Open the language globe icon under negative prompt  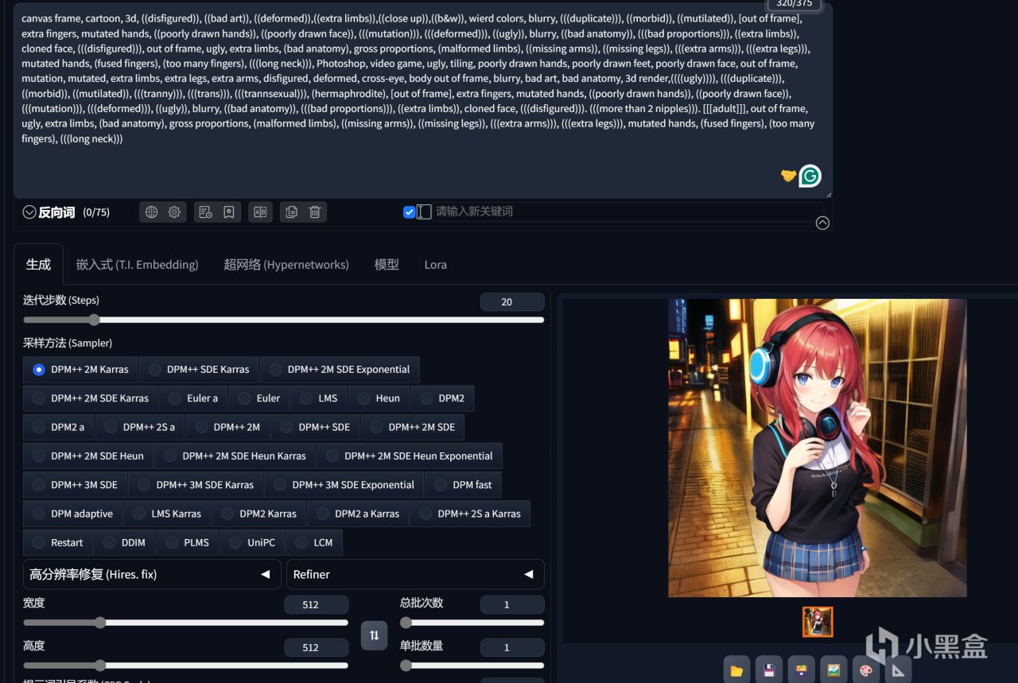click(151, 212)
